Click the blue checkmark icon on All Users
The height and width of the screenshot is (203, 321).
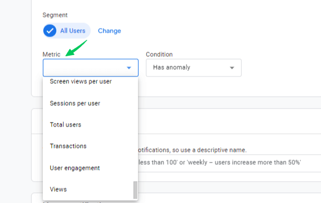click(50, 31)
